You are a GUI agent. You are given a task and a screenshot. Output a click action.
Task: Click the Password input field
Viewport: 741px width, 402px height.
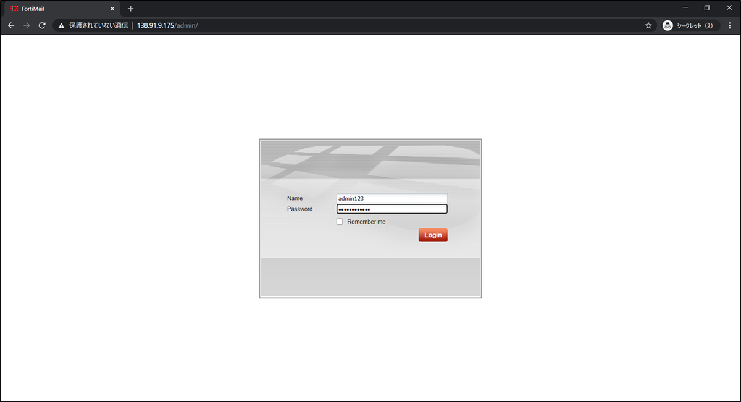[x=391, y=209]
